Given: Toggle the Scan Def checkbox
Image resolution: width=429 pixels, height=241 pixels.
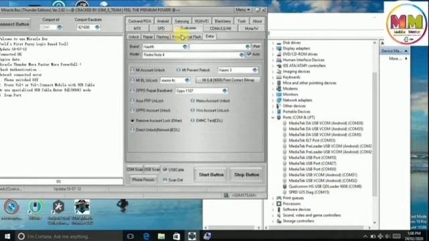Looking at the screenshot, I should click(165, 180).
